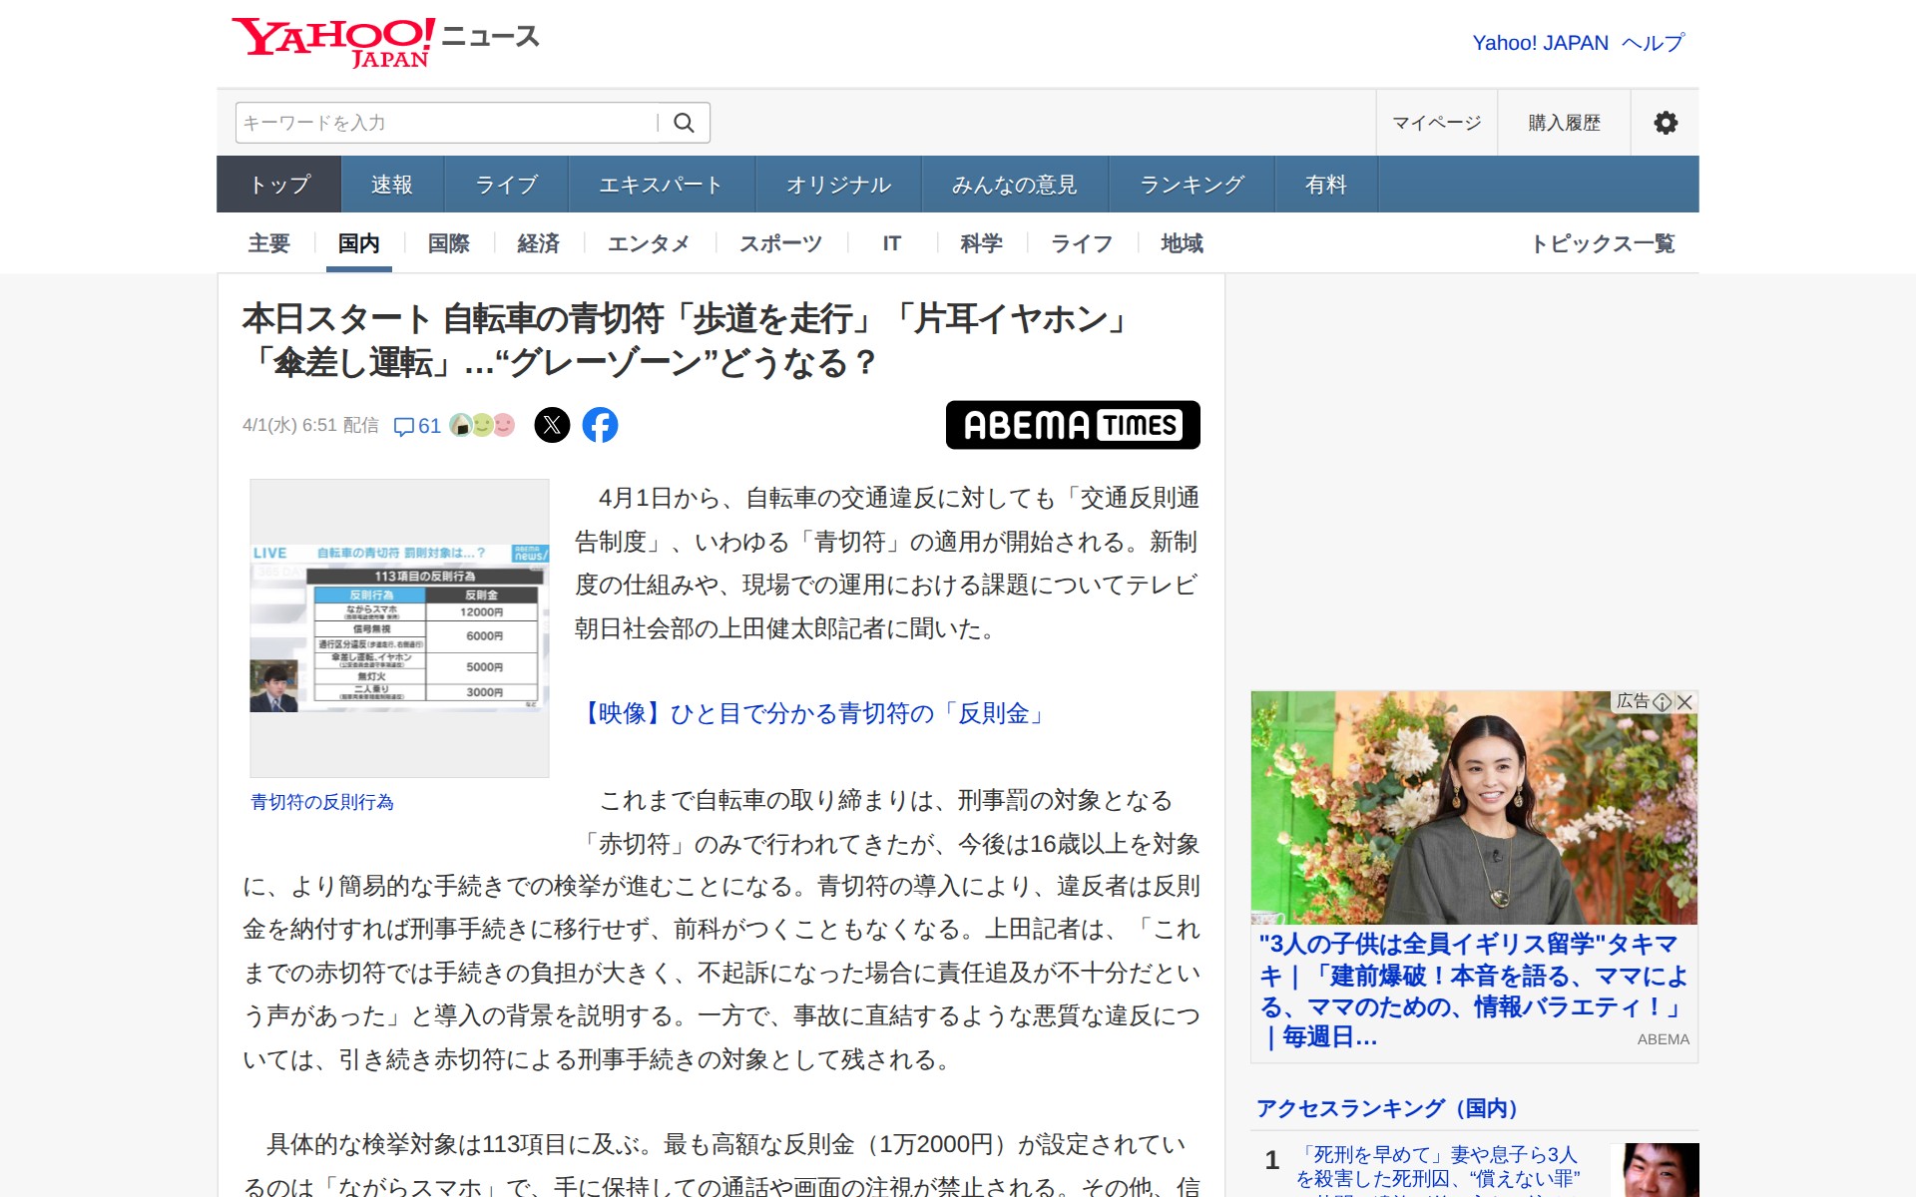Click the マイページ button

click(x=1436, y=123)
